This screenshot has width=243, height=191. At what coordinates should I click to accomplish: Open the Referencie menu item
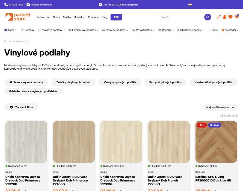(x=43, y=17)
